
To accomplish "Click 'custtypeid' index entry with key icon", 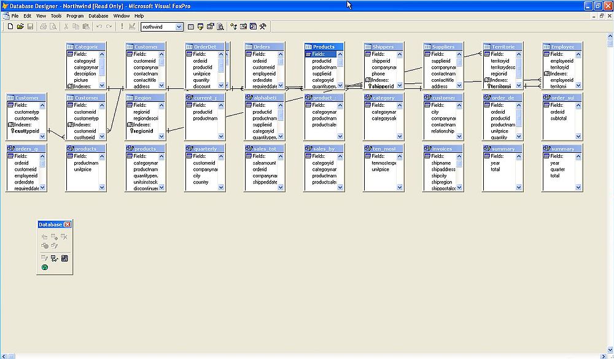I will 26,131.
